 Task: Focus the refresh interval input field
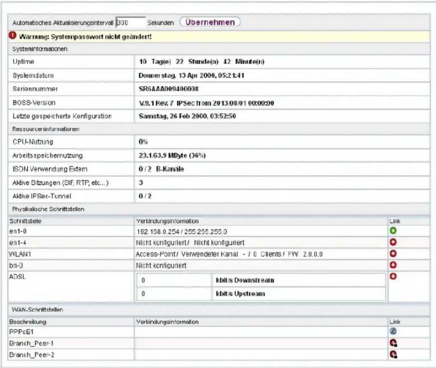coord(131,23)
